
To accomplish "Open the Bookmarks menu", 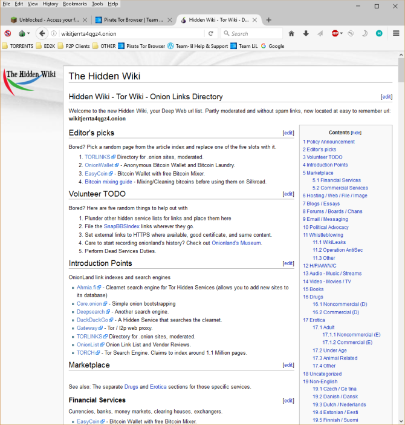I will 75,4.
